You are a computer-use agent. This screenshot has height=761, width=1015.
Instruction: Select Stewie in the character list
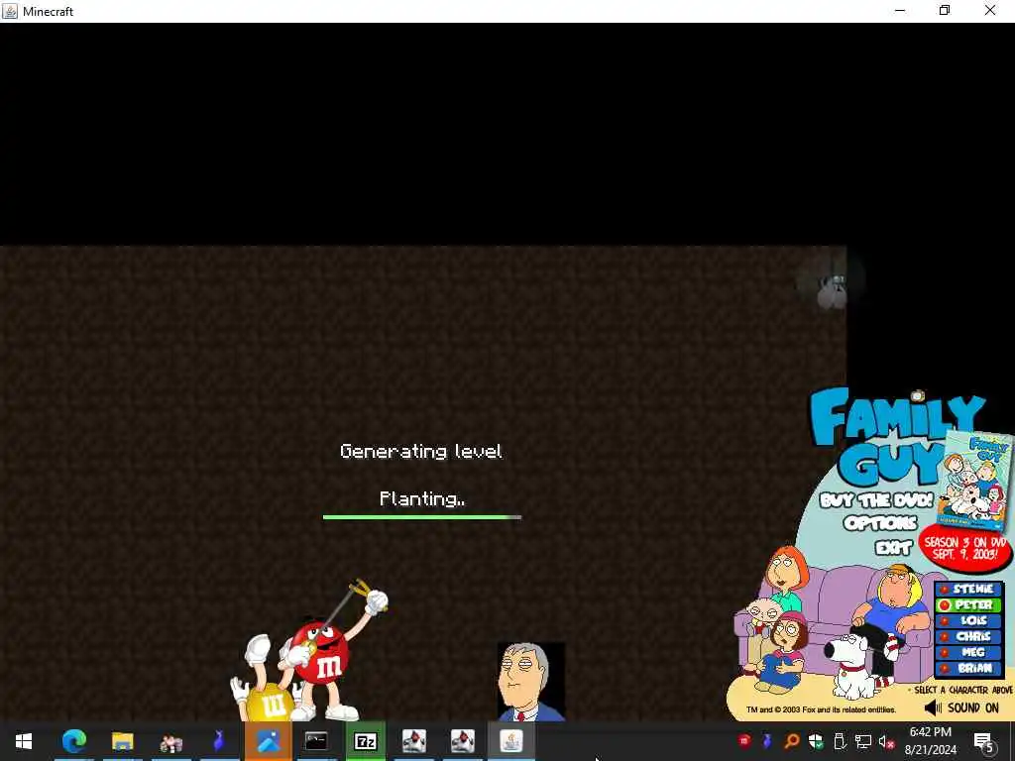click(x=968, y=589)
